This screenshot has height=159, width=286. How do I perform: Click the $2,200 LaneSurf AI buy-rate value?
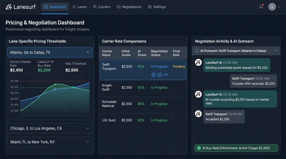pyautogui.click(x=44, y=70)
